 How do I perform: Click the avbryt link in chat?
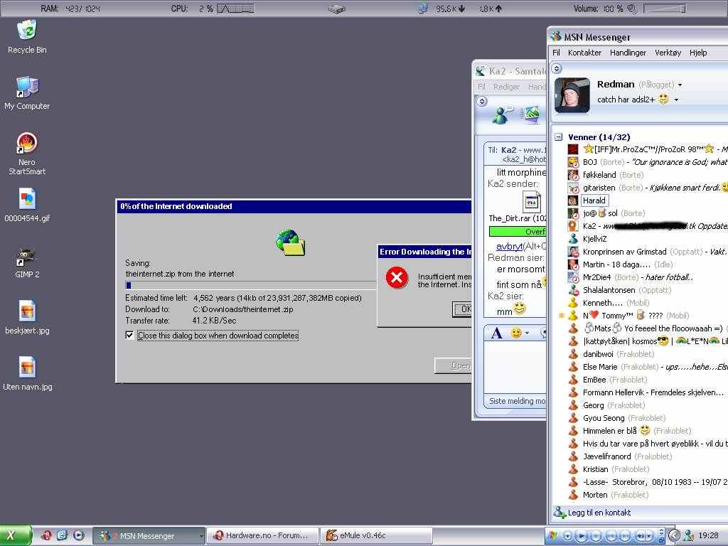pos(509,246)
